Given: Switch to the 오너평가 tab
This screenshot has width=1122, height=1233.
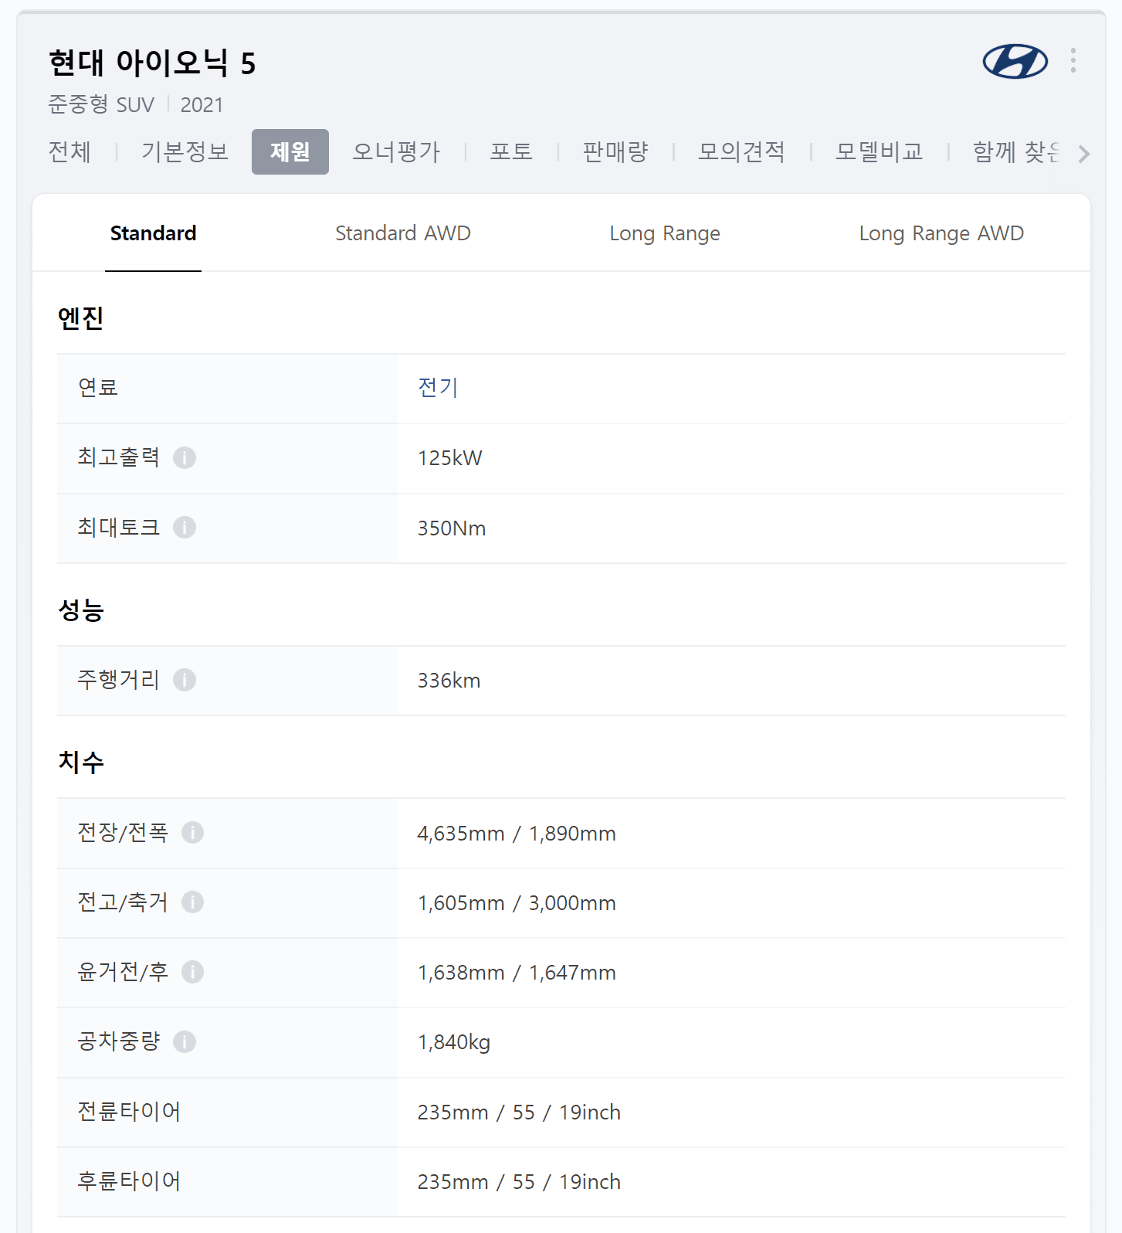Looking at the screenshot, I should pyautogui.click(x=396, y=151).
